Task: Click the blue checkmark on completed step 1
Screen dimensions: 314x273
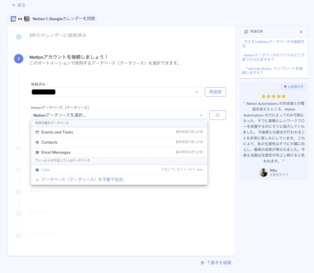Action: [18, 36]
